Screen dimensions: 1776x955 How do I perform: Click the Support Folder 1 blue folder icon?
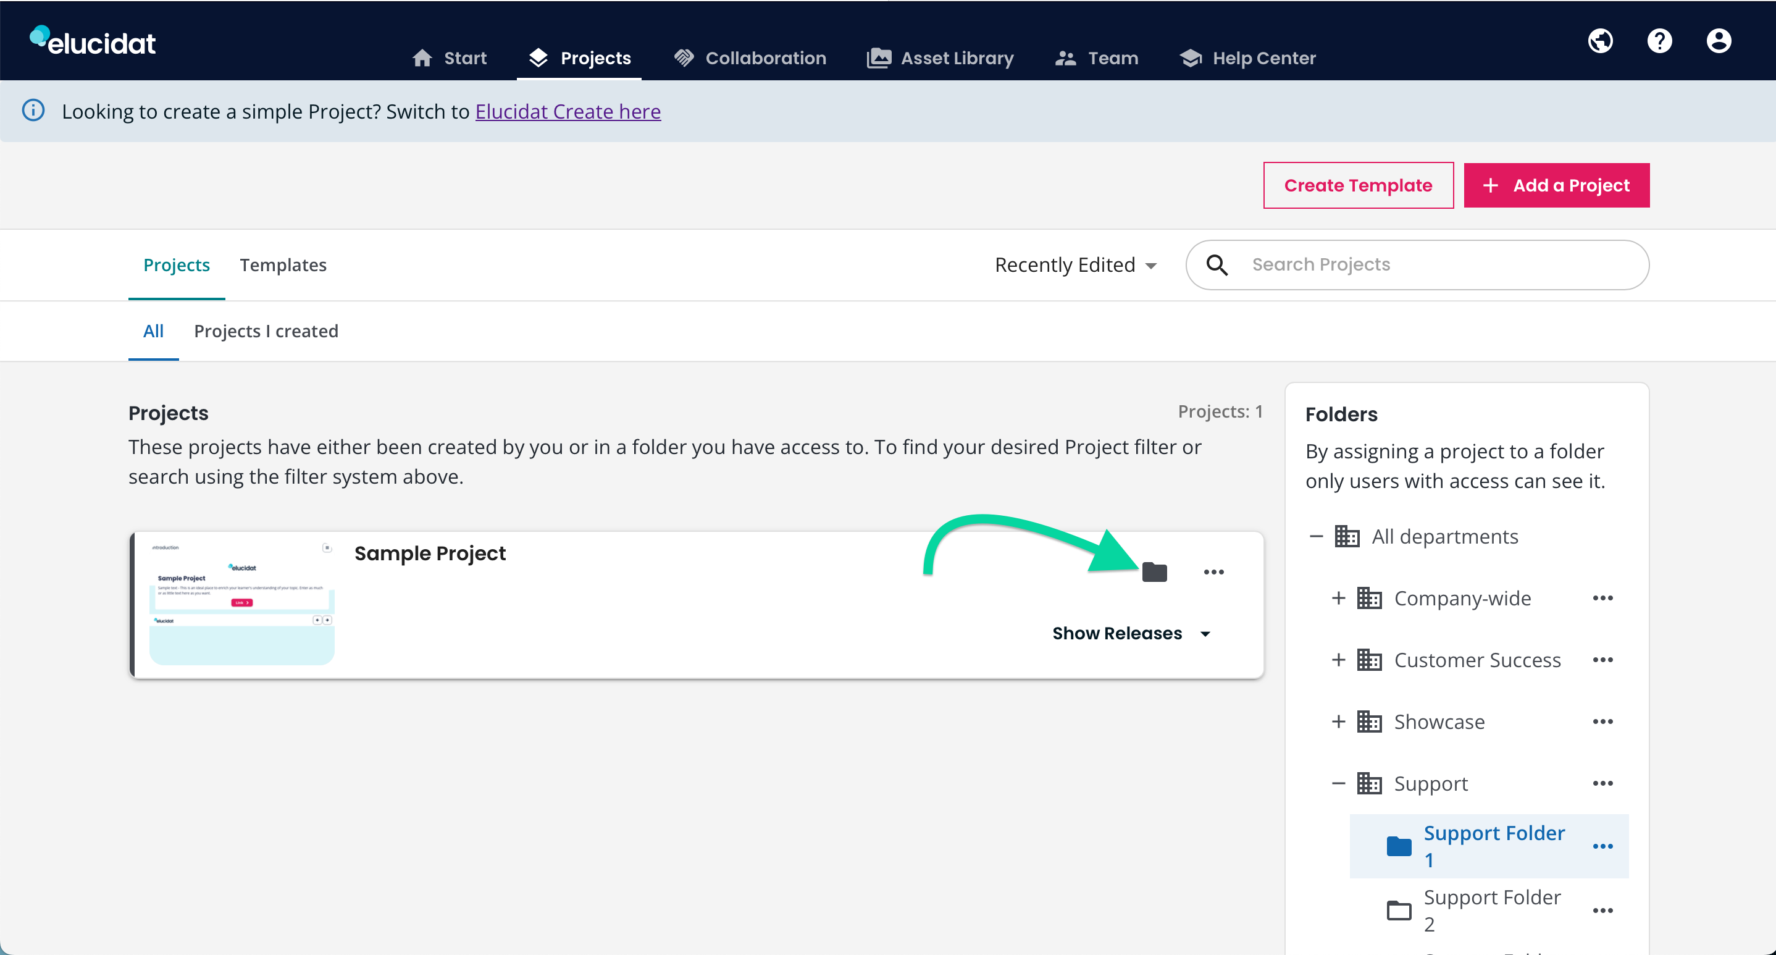(1399, 846)
